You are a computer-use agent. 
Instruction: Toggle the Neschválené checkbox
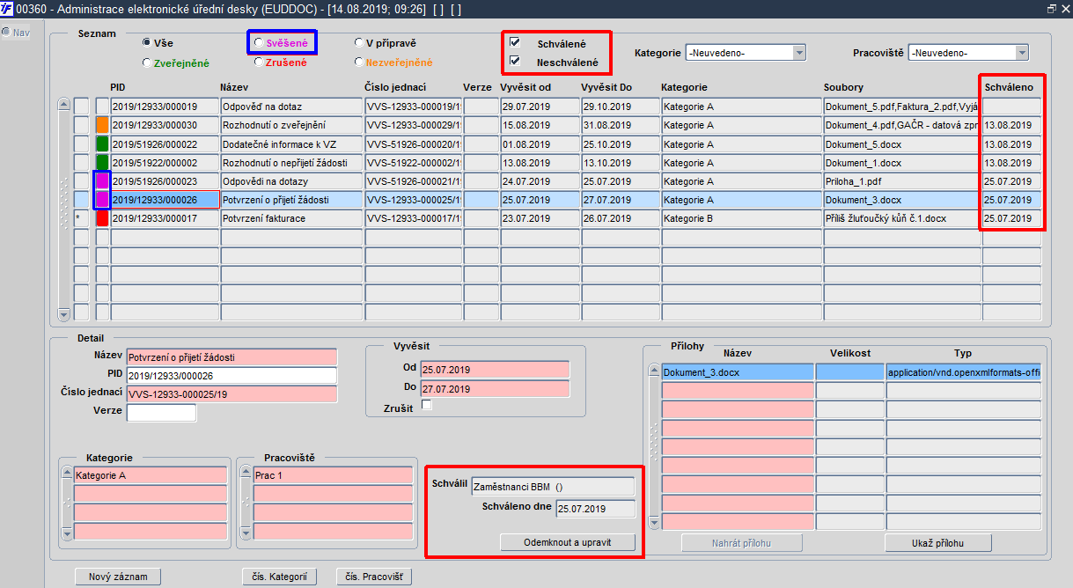[515, 62]
